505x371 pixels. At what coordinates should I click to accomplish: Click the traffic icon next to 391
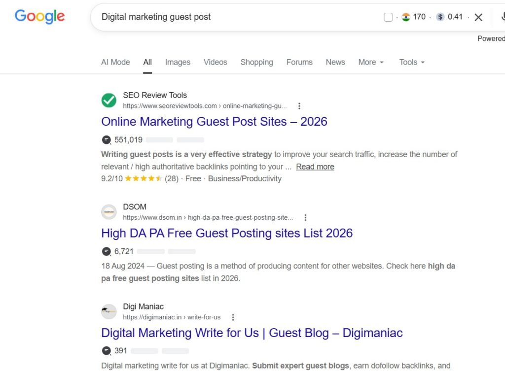point(107,351)
